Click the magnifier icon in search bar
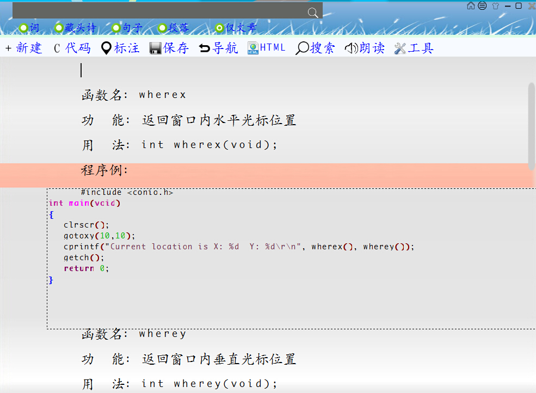The width and height of the screenshot is (536, 393). coord(313,13)
